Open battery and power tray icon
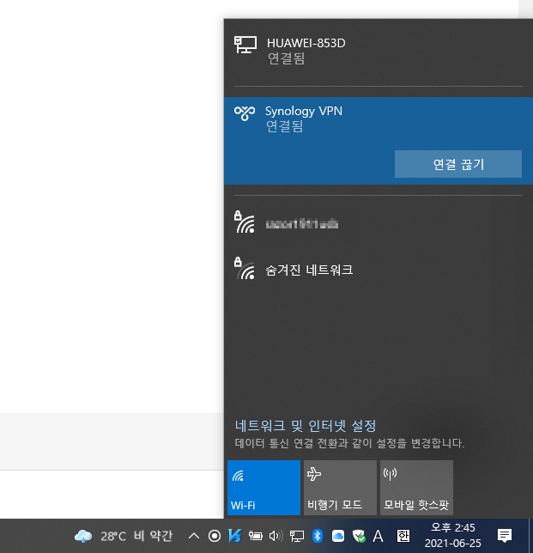 click(x=255, y=536)
